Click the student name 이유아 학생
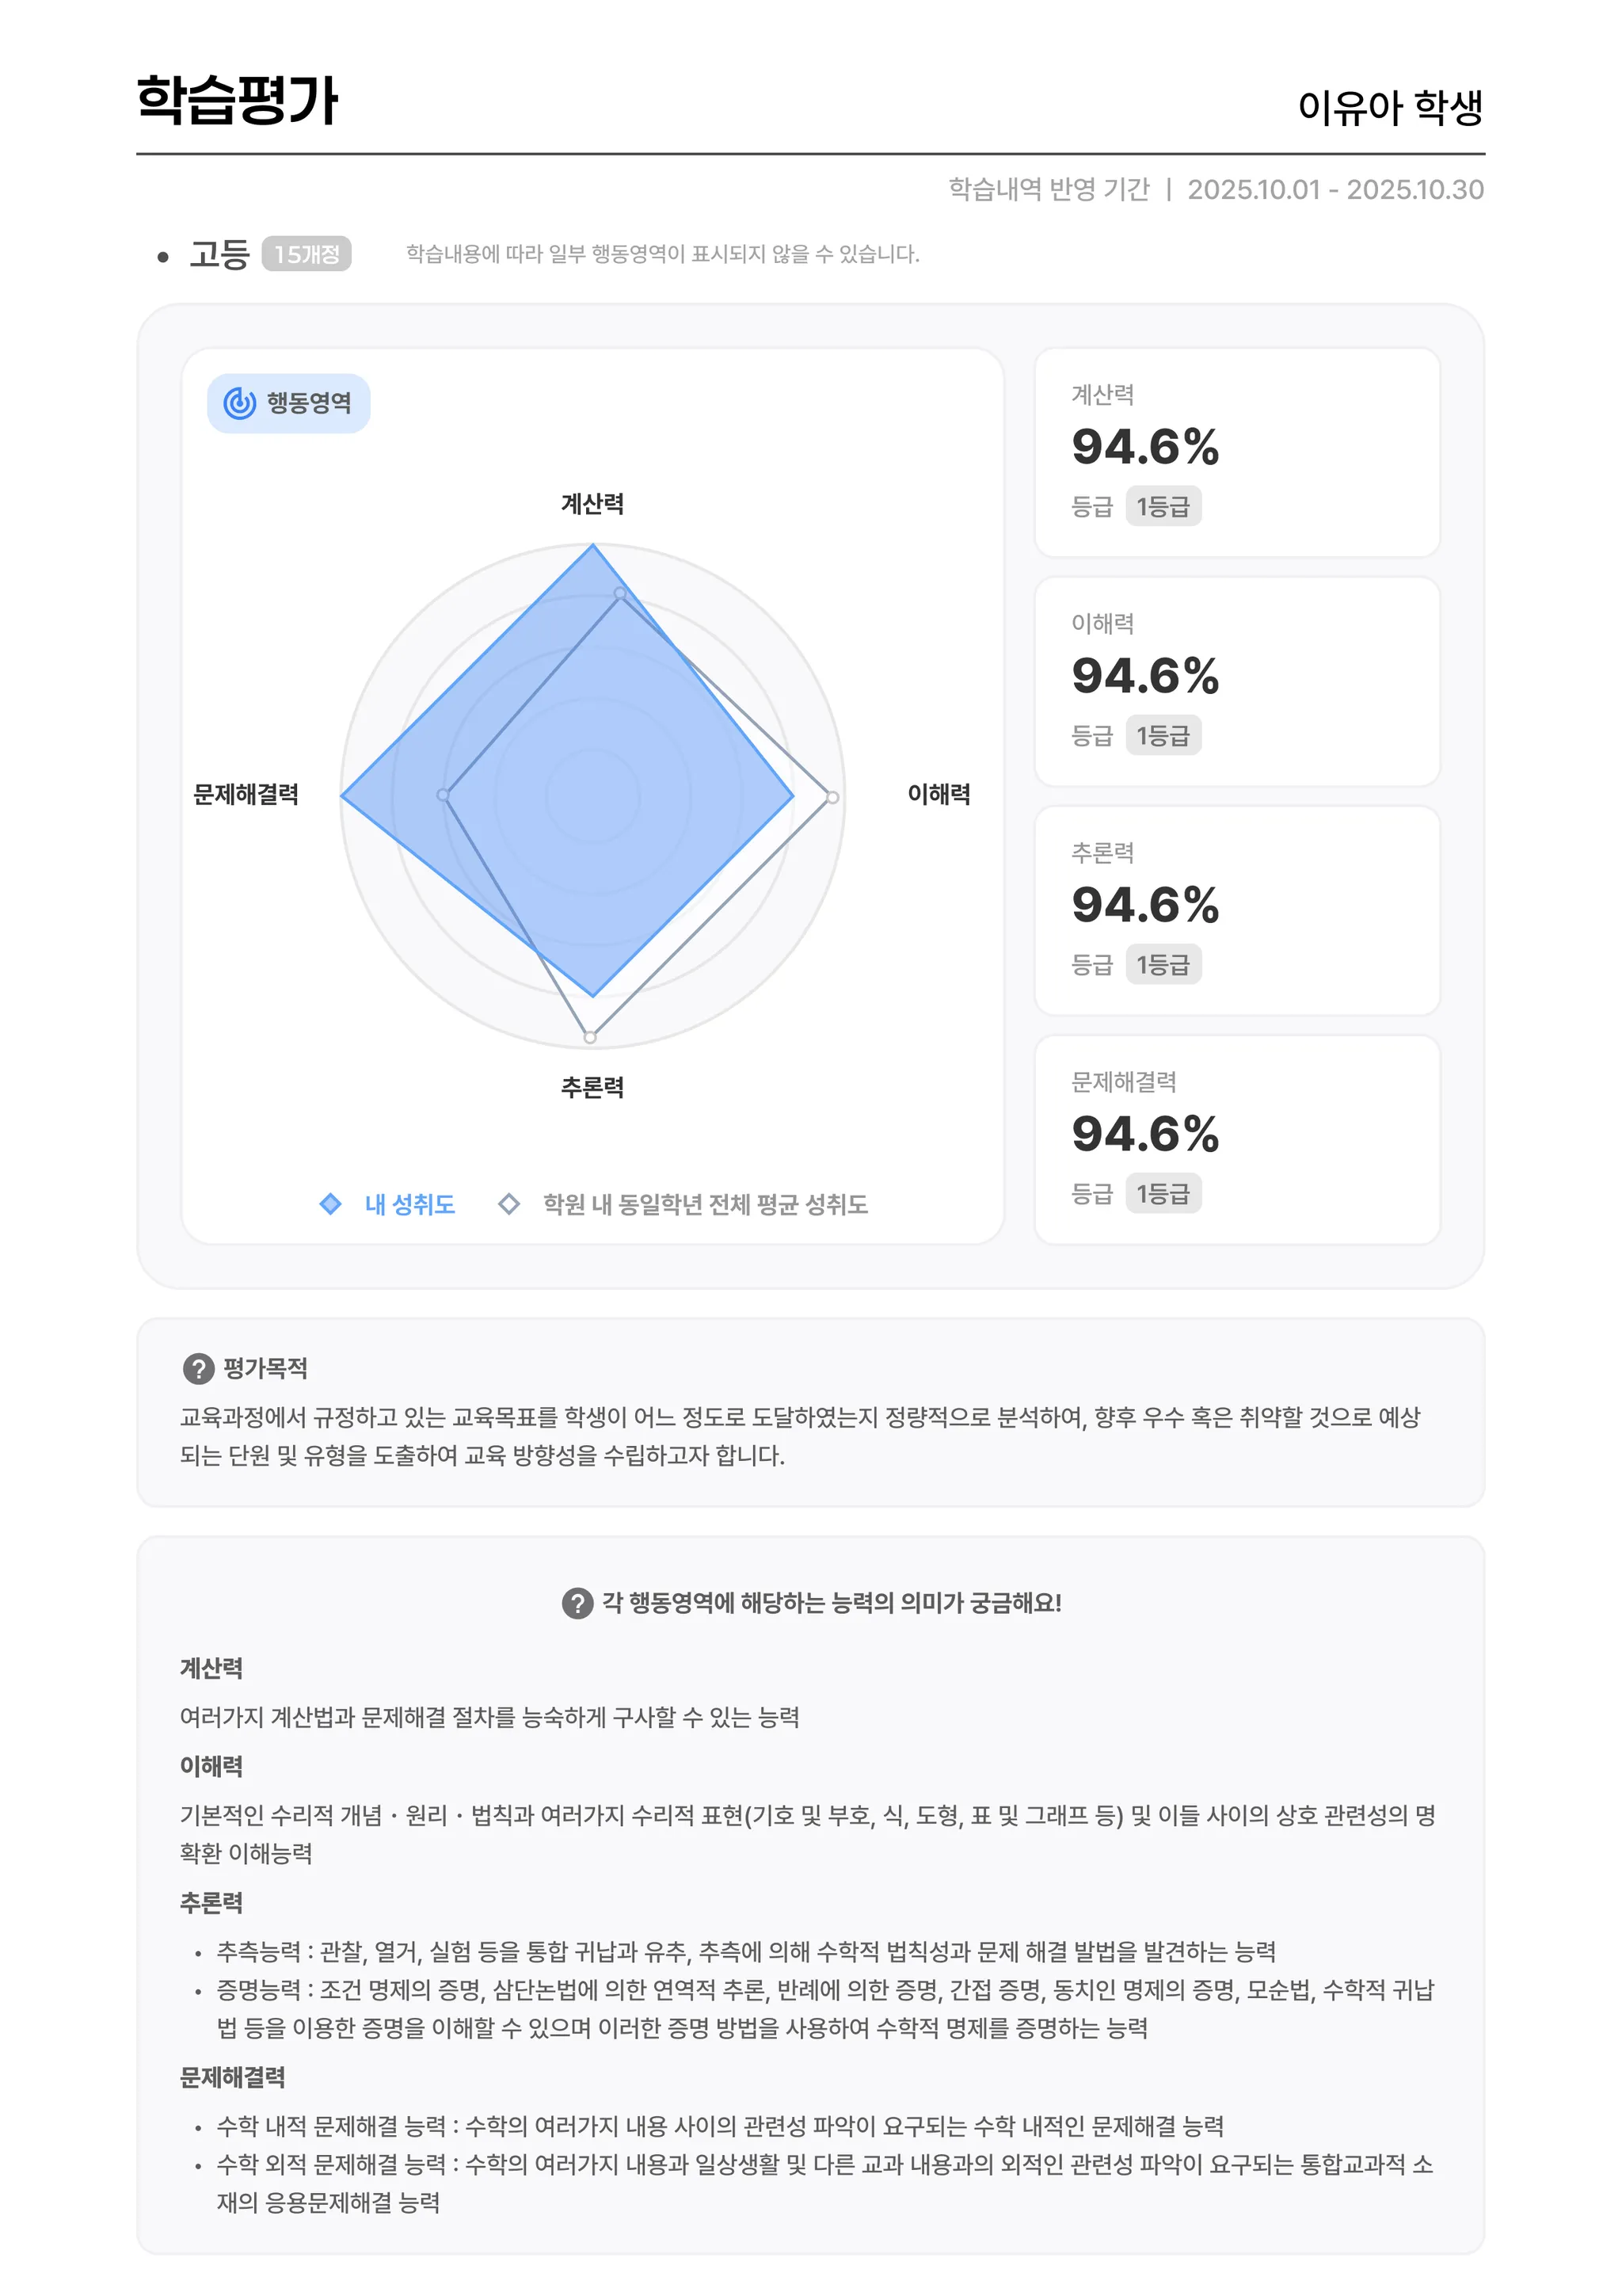Image resolution: width=1622 pixels, height=2296 pixels. click(x=1389, y=107)
